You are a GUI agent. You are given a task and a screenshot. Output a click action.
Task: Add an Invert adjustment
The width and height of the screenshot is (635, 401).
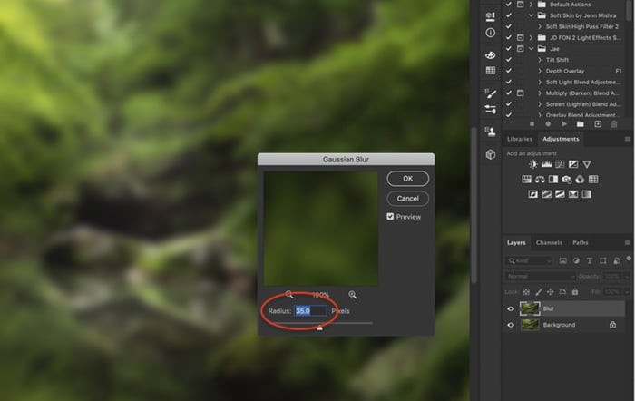pos(533,194)
